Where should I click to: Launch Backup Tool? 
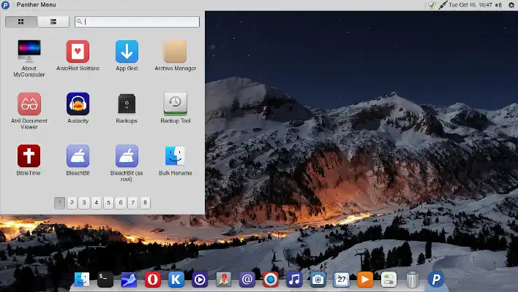(x=175, y=105)
